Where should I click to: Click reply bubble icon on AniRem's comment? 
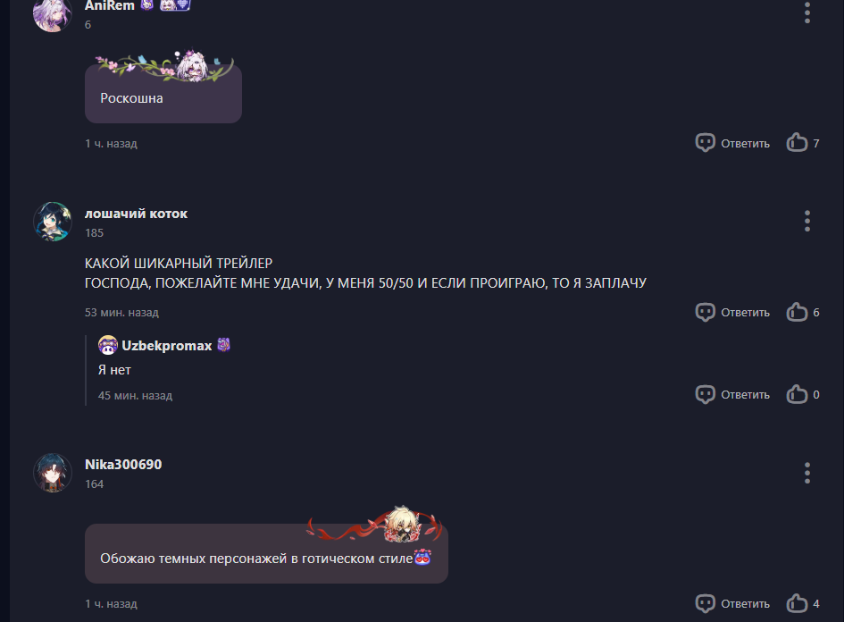706,143
